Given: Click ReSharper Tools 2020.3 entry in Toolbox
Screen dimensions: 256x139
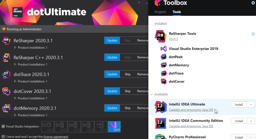Looking at the screenshot, I should point(202,36).
